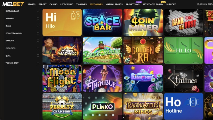This screenshot has width=213, height=120.
Task: Click the date and time zone display
Action: click(205, 4)
